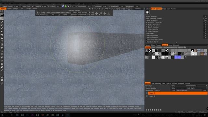
Task: Select the white chevron arrow stencil
Action: [x=150, y=51]
